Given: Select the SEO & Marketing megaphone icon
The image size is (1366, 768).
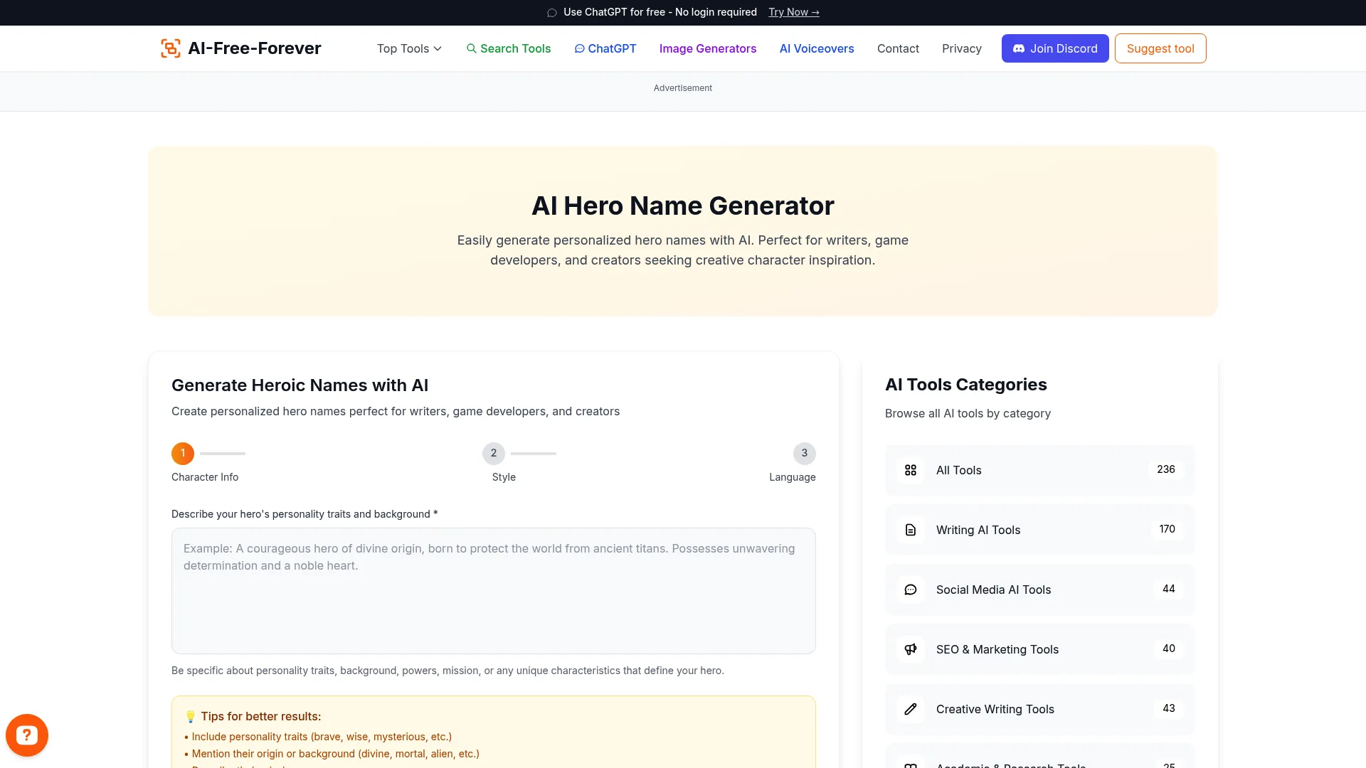Looking at the screenshot, I should click(x=910, y=649).
